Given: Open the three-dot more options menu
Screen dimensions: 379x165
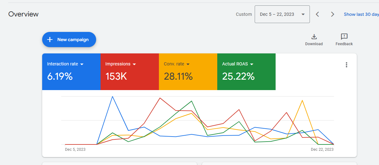Looking at the screenshot, I should 346,65.
